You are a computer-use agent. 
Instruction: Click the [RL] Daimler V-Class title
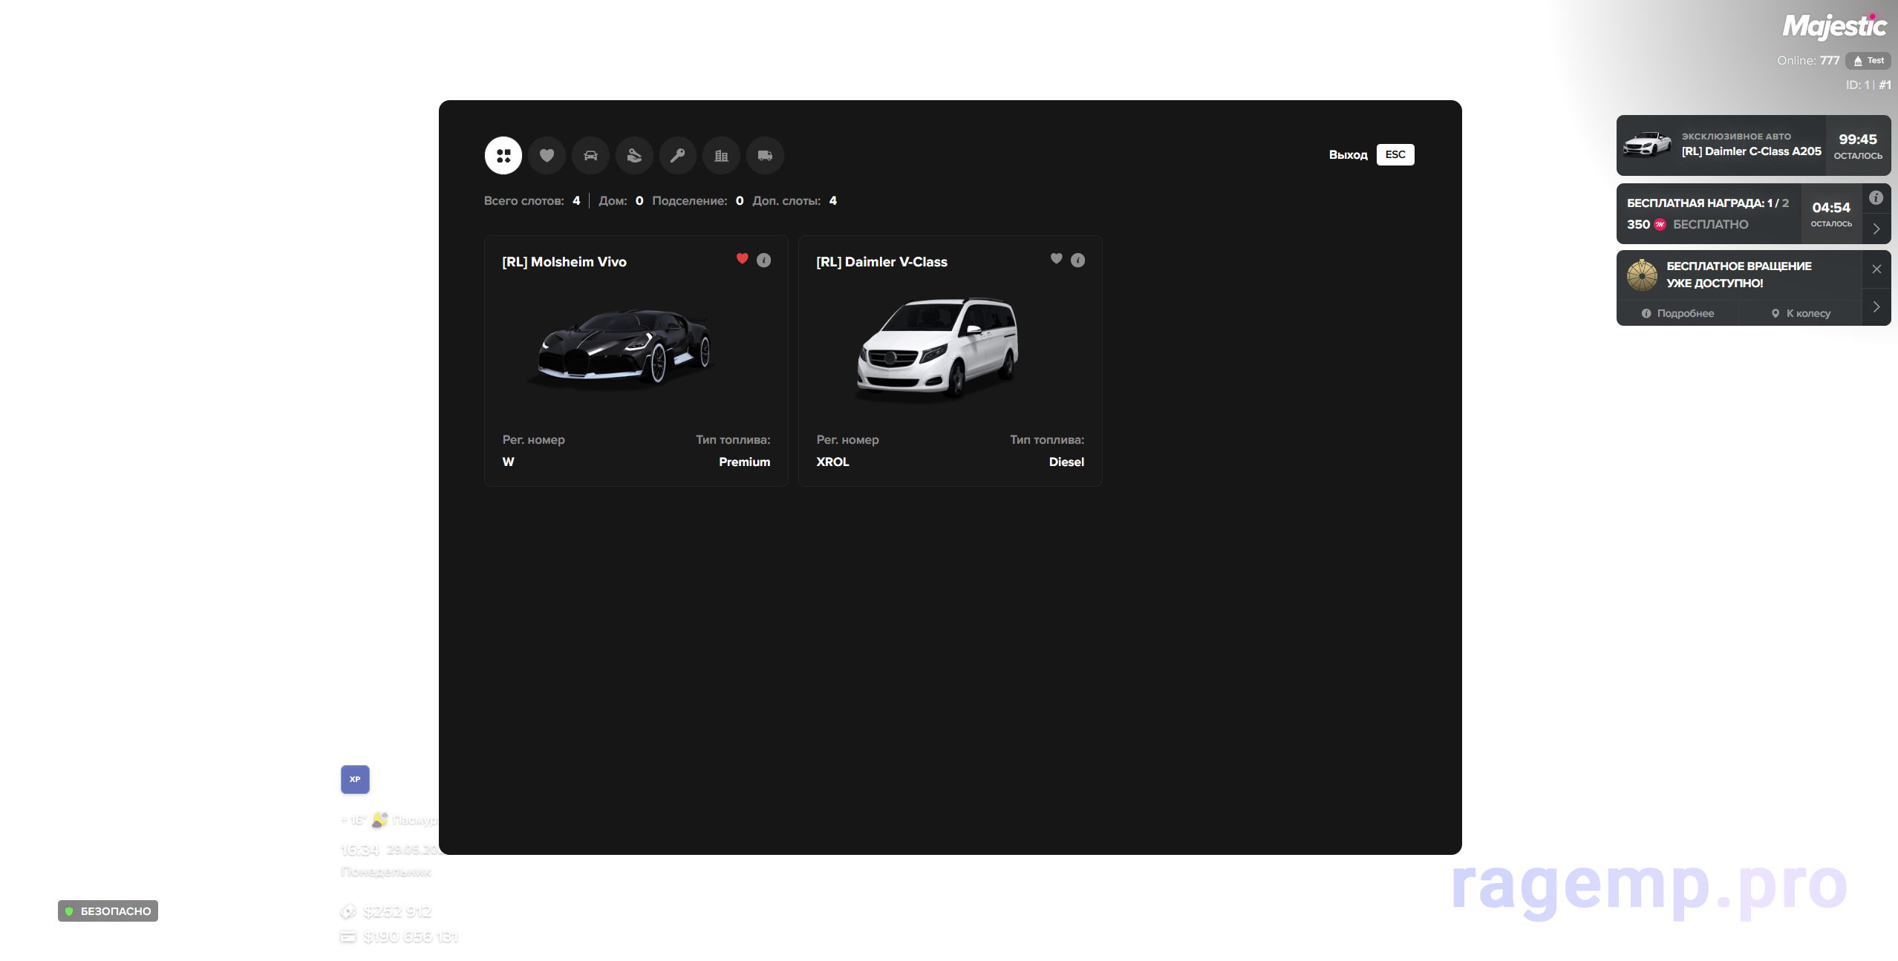881,262
